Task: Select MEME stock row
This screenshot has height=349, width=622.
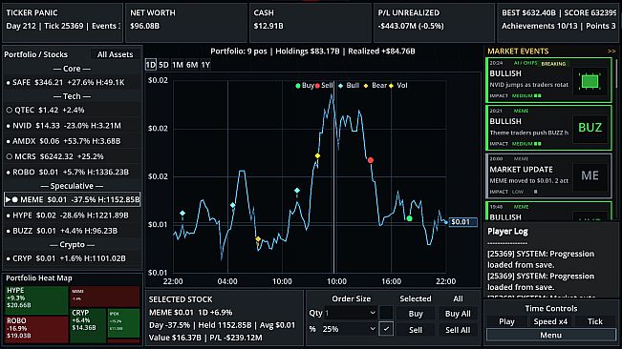Action: [x=73, y=199]
